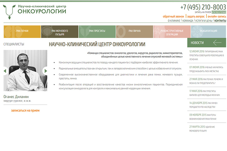227x151 pixels.
Task: Open the Контакты menu item
Action: tap(220, 21)
